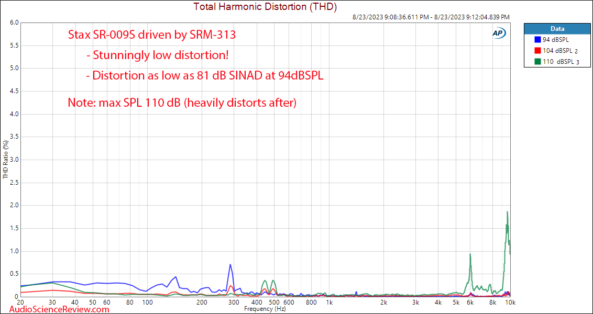Click the "4.5" tick on the THD axis
Viewport: 593px width, 314px height.
point(14,91)
